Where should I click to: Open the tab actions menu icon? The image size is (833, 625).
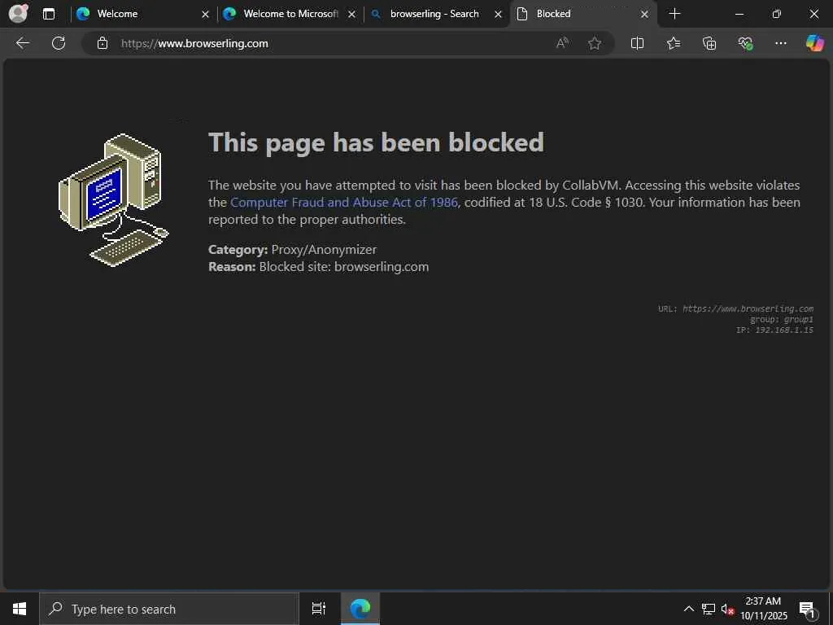[x=48, y=14]
